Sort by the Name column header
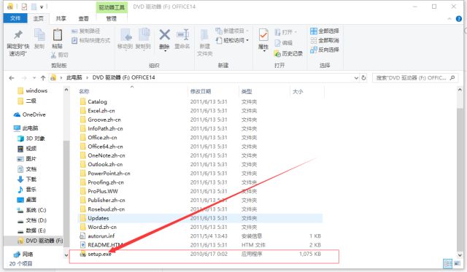The image size is (467, 272). [84, 91]
